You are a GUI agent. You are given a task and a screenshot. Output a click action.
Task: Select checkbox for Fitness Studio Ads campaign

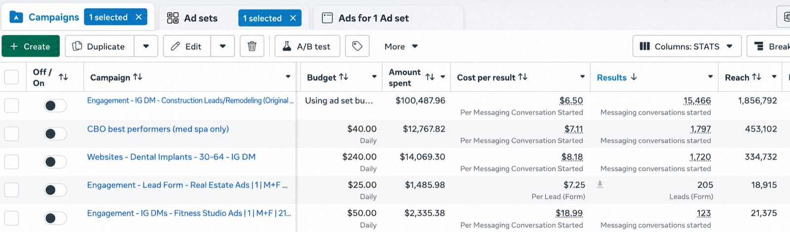(11, 218)
